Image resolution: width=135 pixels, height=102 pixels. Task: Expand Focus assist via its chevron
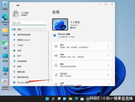(108, 75)
